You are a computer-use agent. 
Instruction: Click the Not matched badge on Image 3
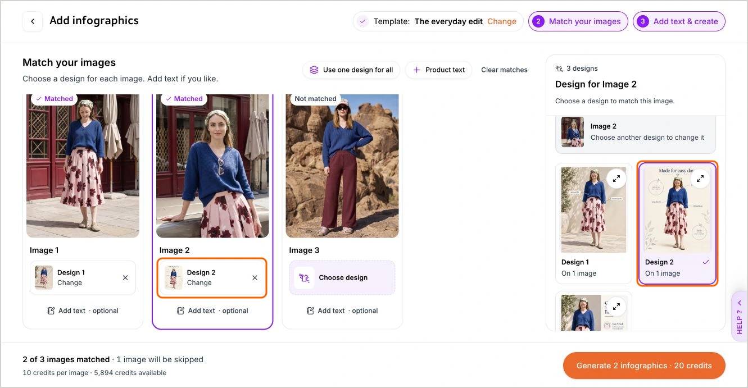[315, 99]
